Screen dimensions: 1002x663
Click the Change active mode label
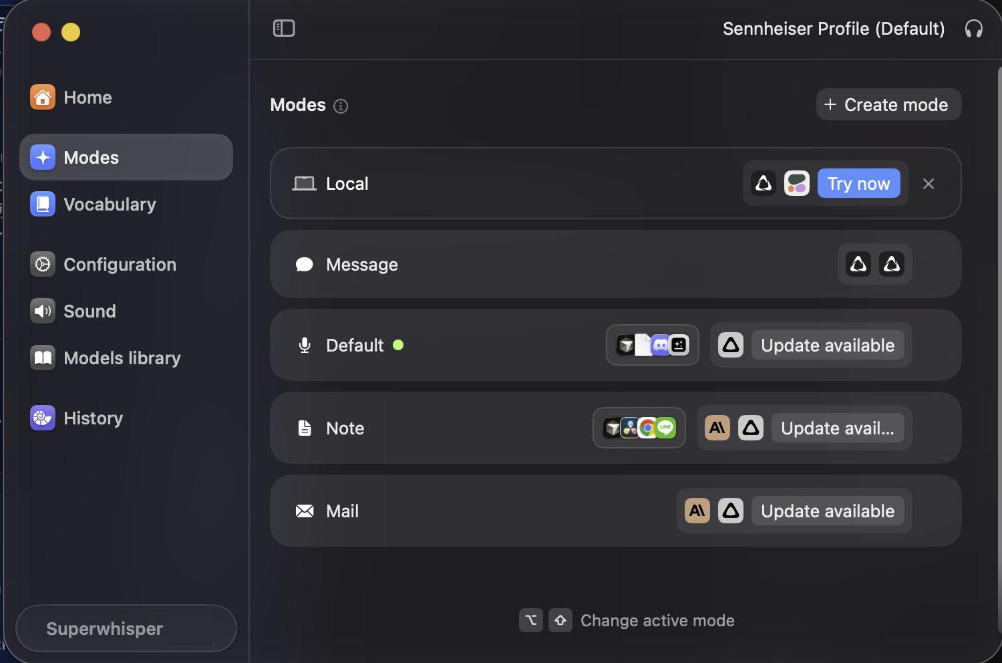[657, 621]
